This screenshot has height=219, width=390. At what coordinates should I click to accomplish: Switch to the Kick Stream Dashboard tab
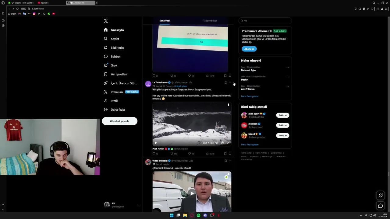pyautogui.click(x=21, y=3)
